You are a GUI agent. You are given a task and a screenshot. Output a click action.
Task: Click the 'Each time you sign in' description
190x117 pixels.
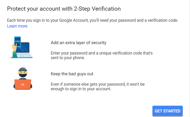click(93, 20)
